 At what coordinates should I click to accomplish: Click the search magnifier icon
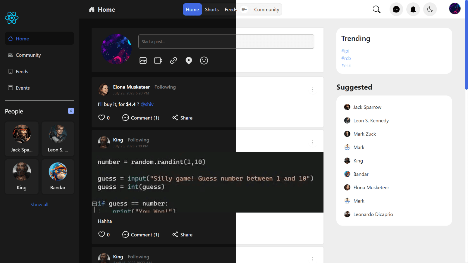[x=376, y=10]
